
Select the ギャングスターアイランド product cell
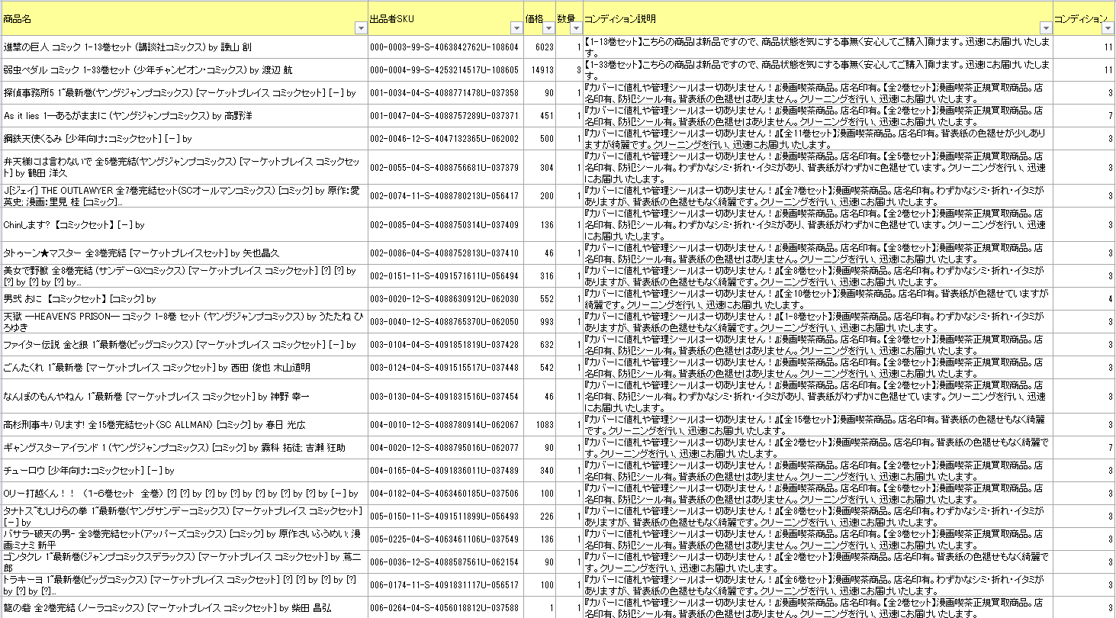point(184,448)
